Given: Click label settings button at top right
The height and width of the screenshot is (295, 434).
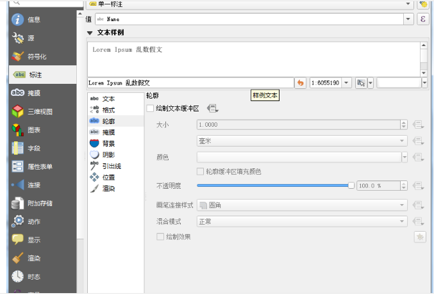Looking at the screenshot, I should point(423,4).
